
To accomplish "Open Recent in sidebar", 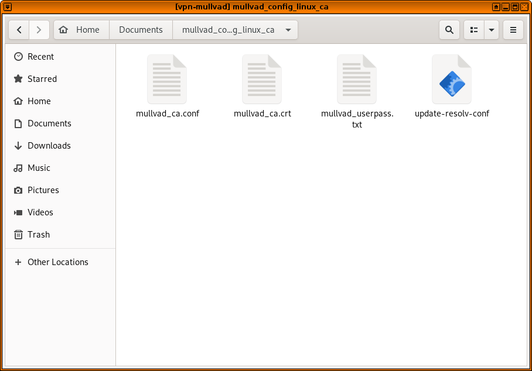I will (x=60, y=57).
